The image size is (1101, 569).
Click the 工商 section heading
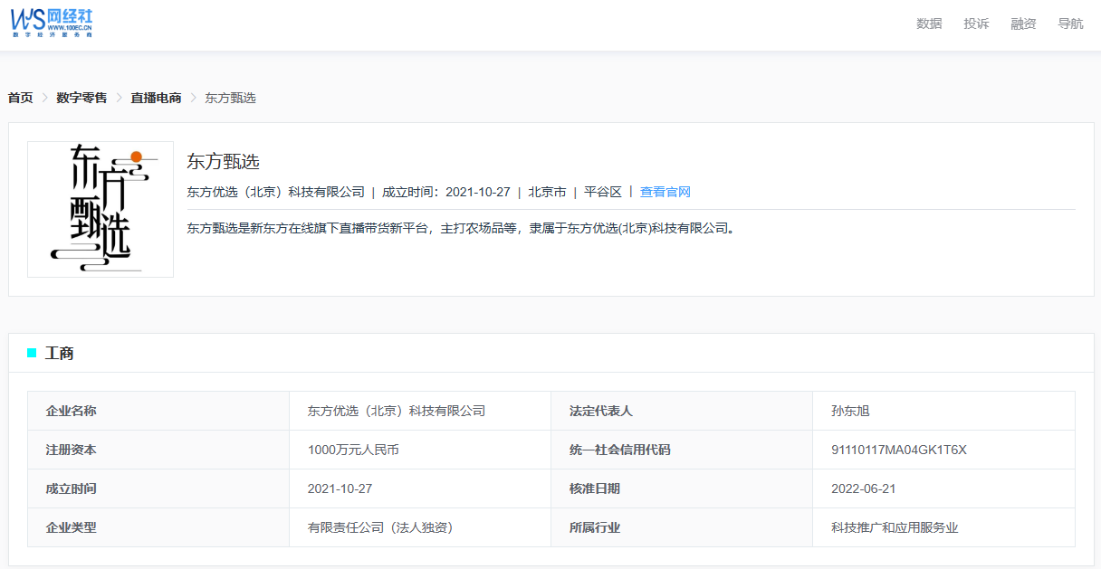[60, 354]
